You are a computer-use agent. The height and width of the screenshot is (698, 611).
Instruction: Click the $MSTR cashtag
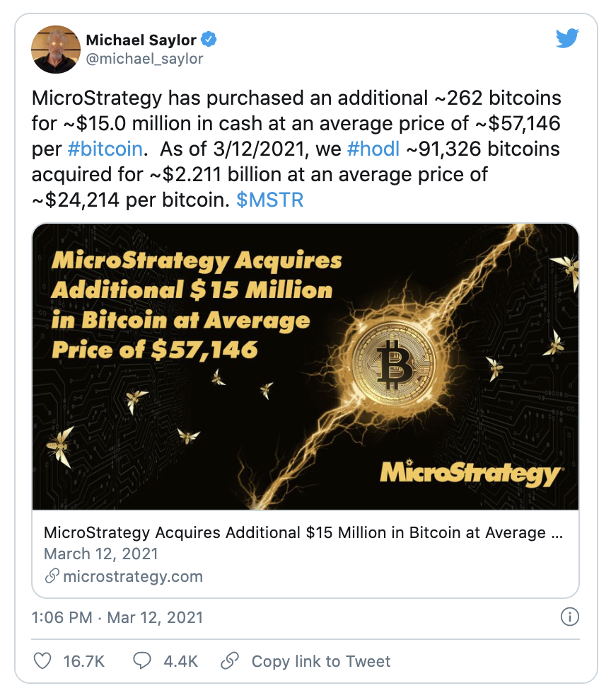pos(270,200)
